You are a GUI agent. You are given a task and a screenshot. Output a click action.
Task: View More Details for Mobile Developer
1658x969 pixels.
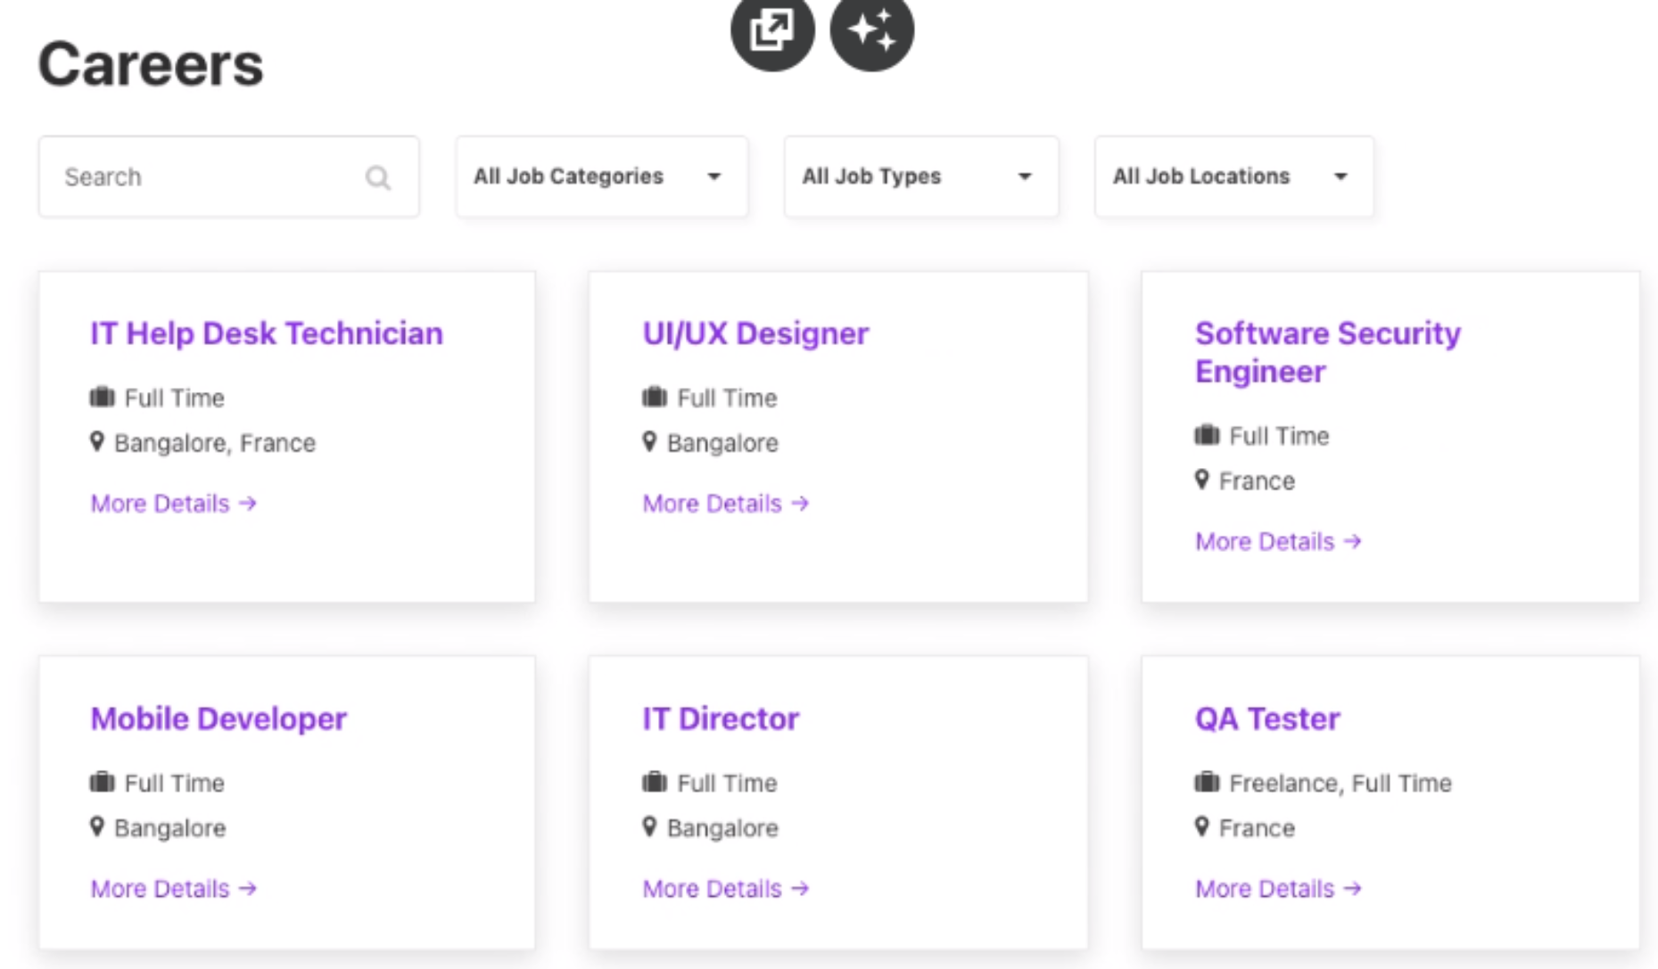click(173, 889)
